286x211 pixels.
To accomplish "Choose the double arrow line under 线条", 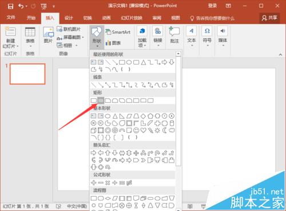I will (x=108, y=85).
